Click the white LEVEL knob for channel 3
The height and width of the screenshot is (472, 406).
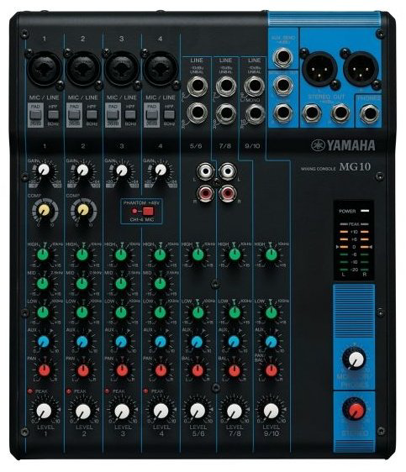pyautogui.click(x=122, y=411)
